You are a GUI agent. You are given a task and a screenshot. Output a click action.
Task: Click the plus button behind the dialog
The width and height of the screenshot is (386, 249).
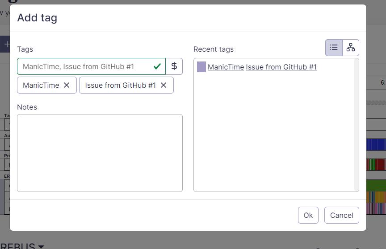(6, 44)
